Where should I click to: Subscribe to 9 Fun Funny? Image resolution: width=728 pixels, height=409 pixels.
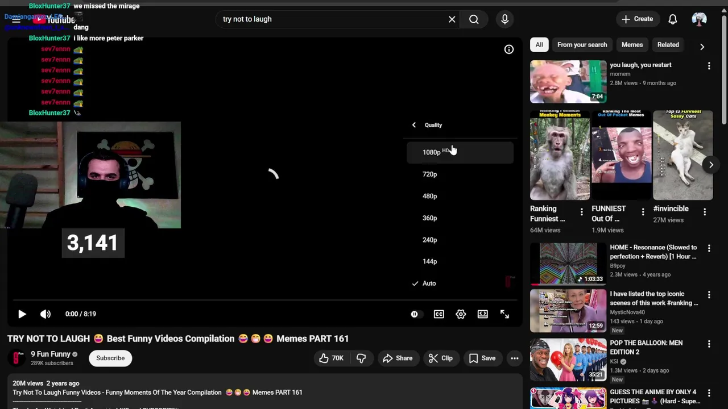[110, 358]
